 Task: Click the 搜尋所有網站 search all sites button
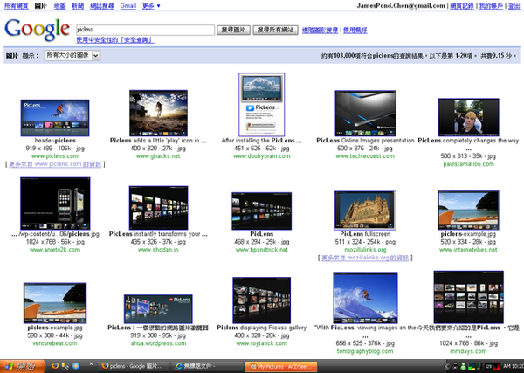[x=275, y=30]
